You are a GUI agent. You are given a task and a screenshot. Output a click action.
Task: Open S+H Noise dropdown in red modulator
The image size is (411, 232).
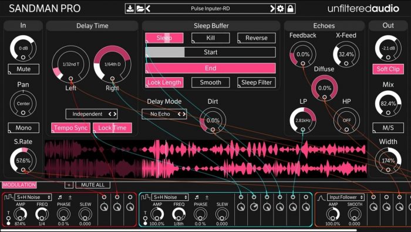[x=33, y=197]
